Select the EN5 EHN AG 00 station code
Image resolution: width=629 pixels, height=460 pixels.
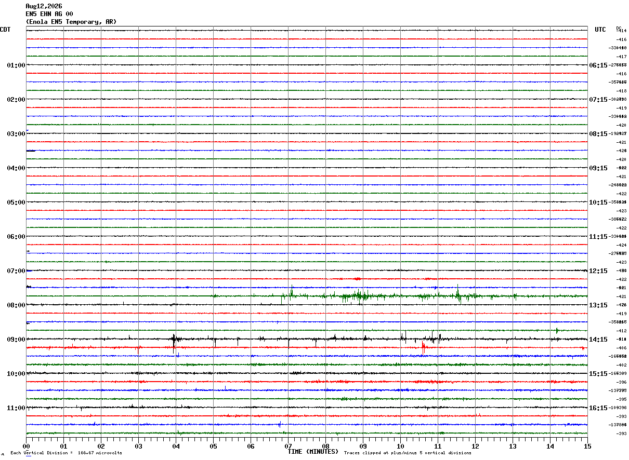[x=49, y=14]
